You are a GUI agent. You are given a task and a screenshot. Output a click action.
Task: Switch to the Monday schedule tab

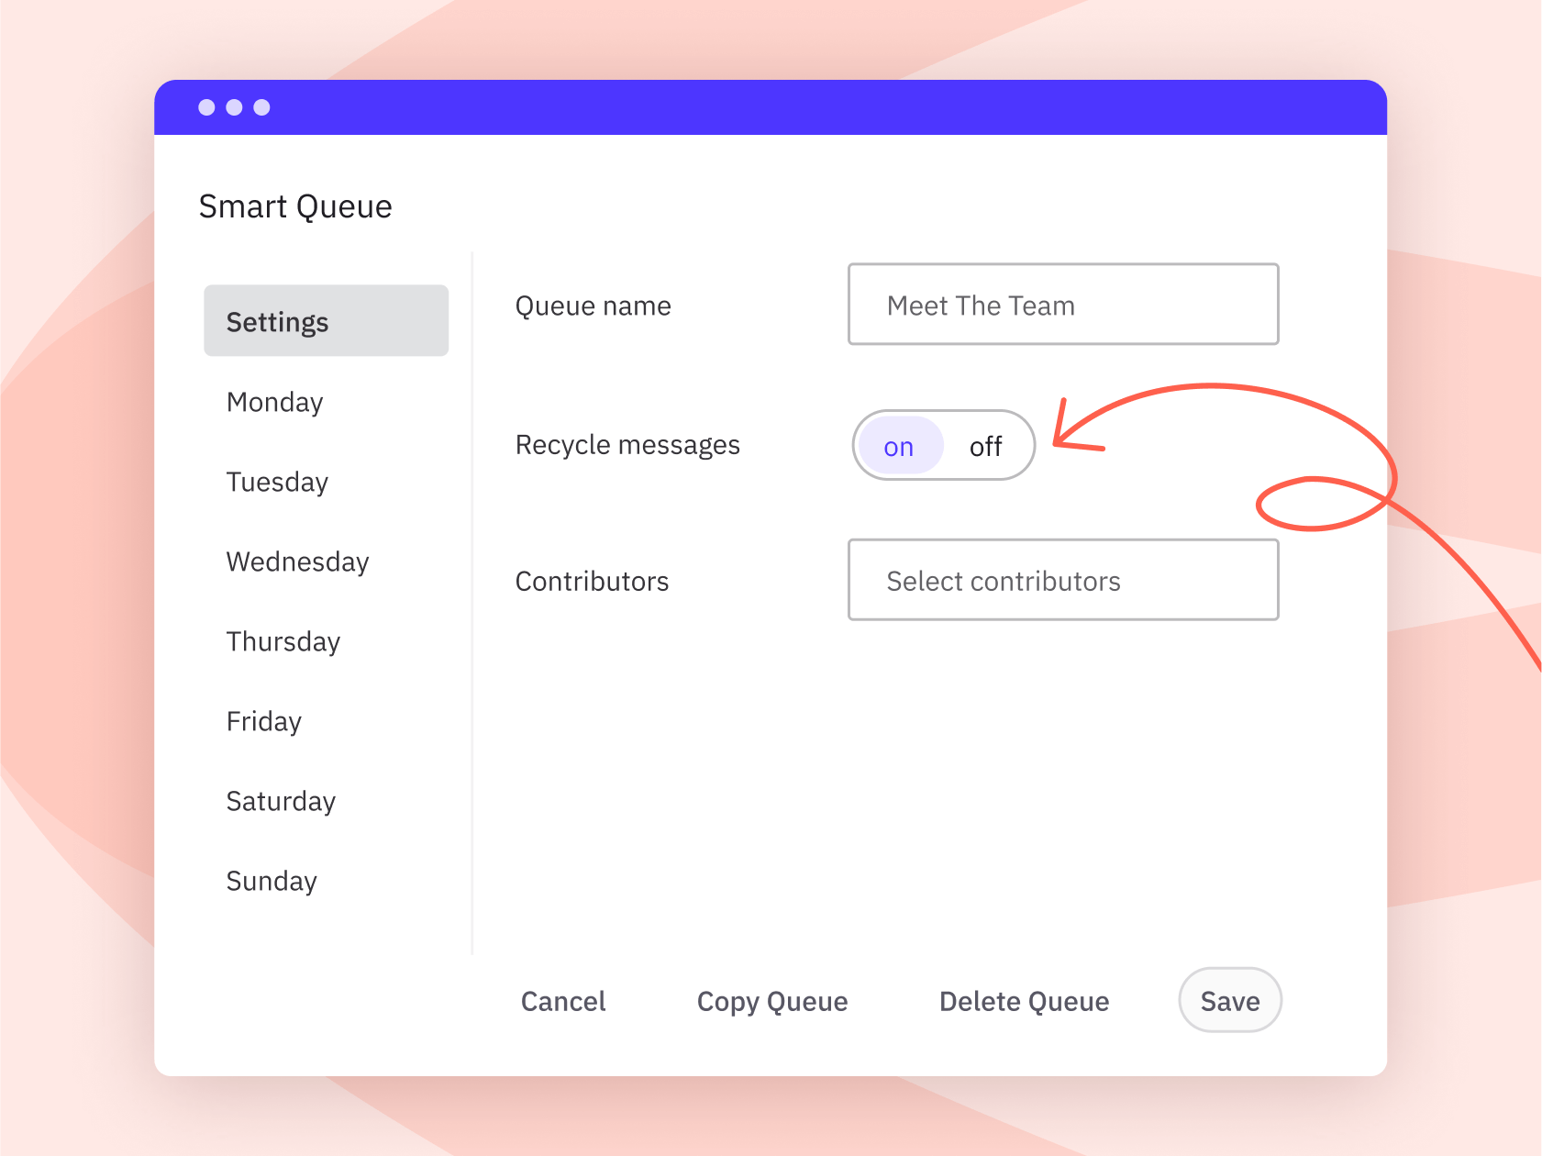click(275, 402)
